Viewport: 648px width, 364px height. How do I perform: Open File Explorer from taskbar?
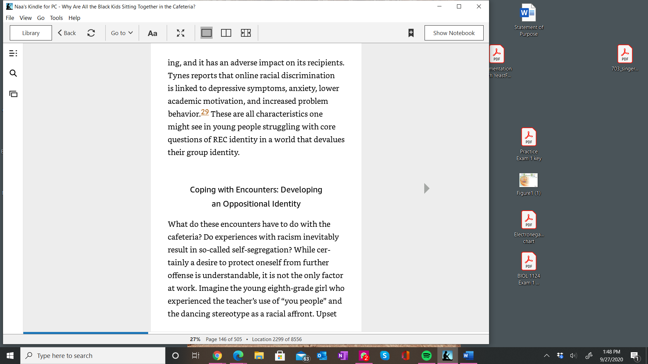(x=259, y=356)
